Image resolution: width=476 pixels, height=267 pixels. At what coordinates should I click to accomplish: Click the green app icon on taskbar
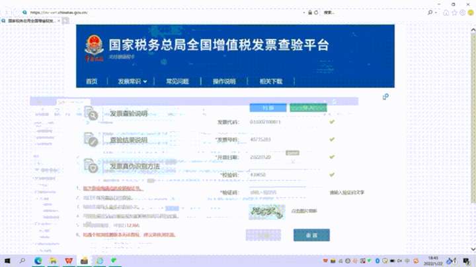coord(114,260)
